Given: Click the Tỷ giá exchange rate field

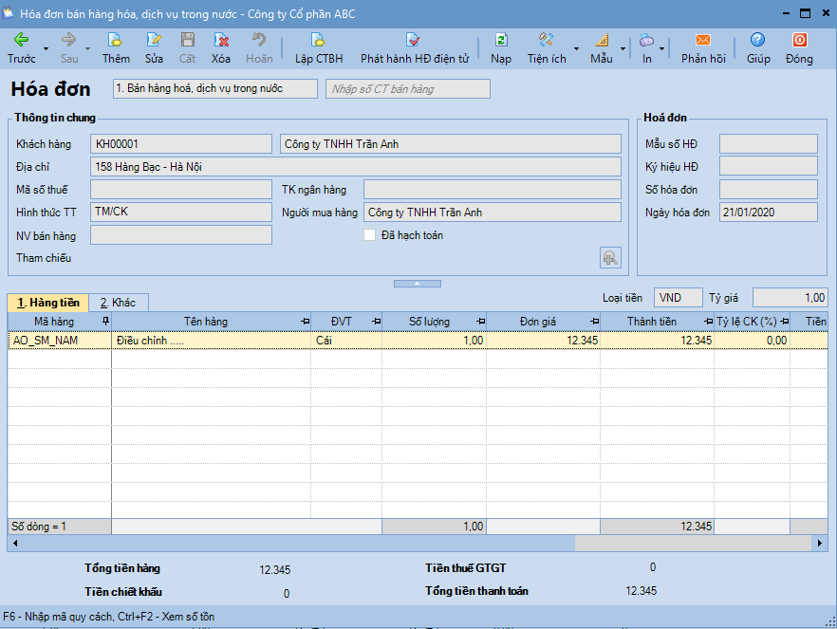Looking at the screenshot, I should [790, 297].
